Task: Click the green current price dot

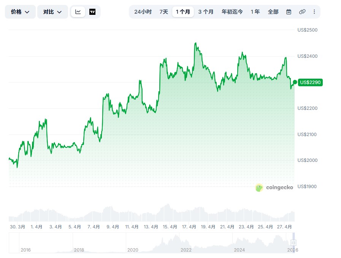Action: (295, 82)
